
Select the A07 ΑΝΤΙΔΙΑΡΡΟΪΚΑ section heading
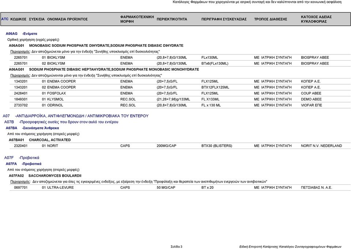pos(76,116)
